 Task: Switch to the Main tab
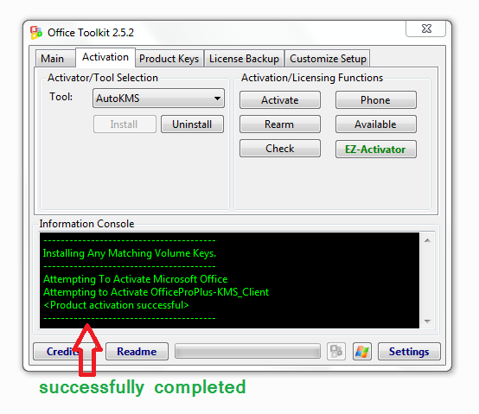click(x=53, y=58)
